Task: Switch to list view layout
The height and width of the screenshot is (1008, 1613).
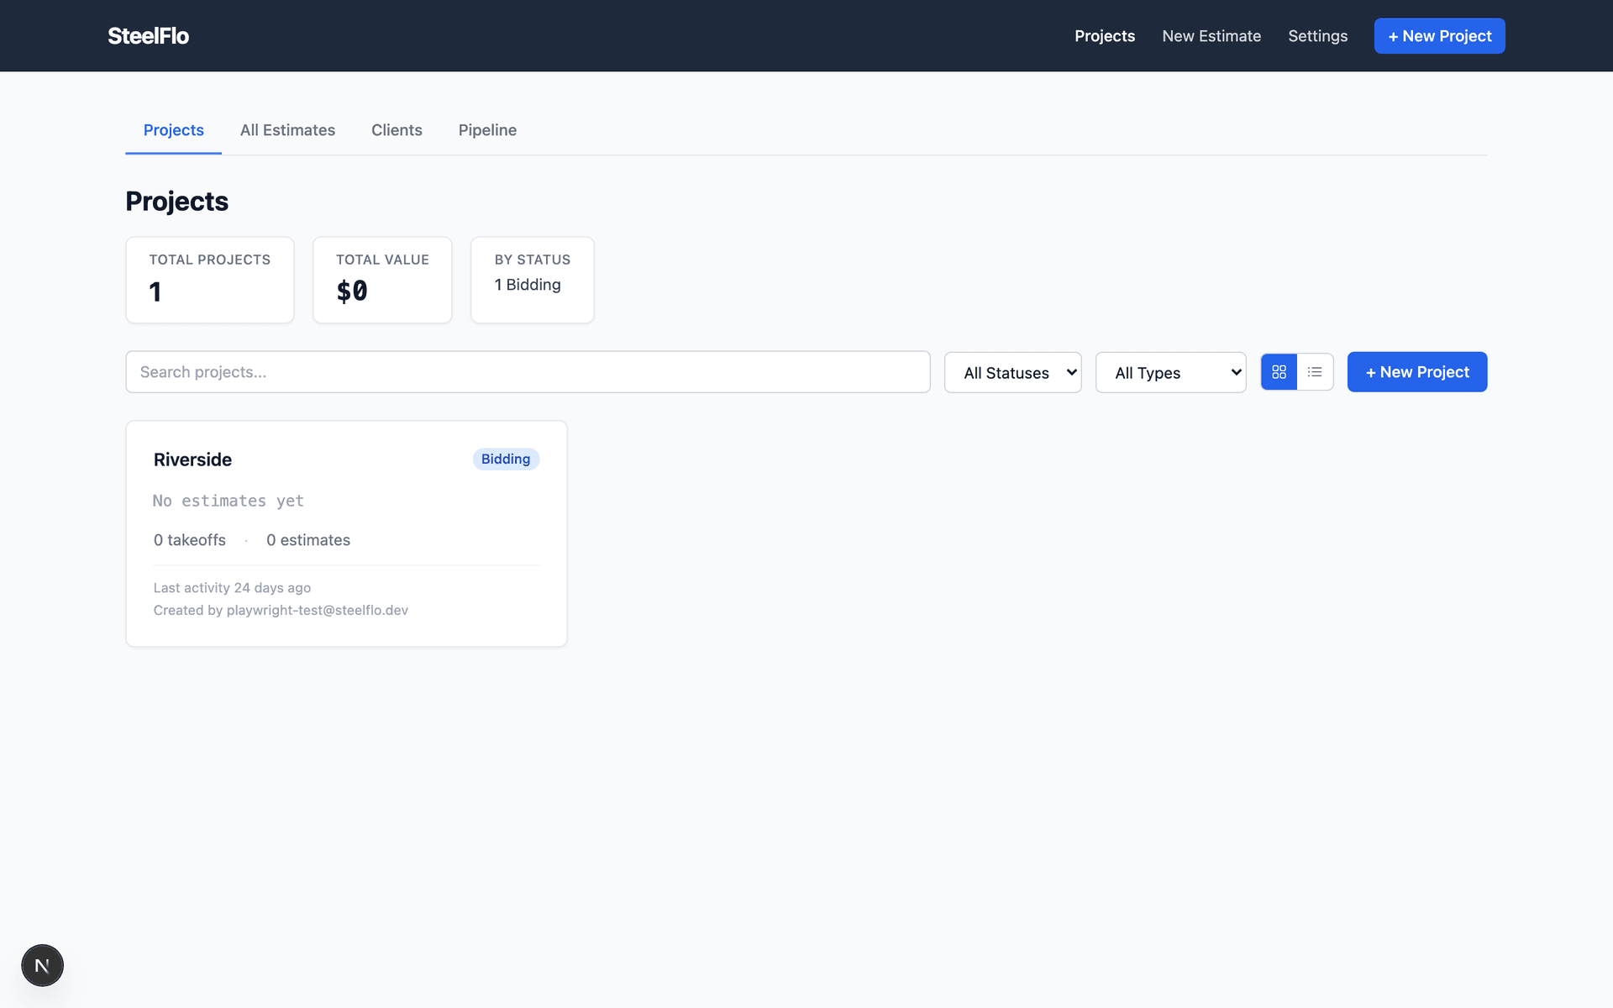Action: pyautogui.click(x=1315, y=371)
